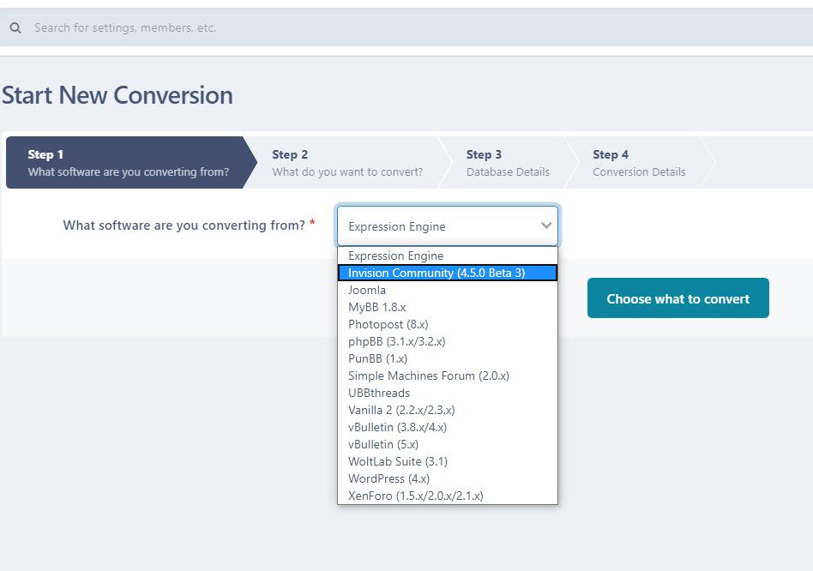Choose Invision Community (4.5.0 Beta 3) option
Viewport: 813px width, 571px height.
tap(448, 273)
